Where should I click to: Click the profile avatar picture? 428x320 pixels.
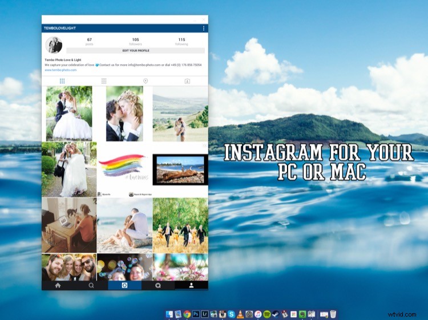54,45
